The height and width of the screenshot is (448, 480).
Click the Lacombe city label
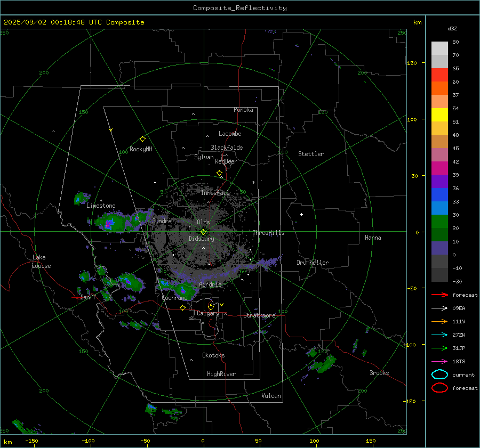pos(230,134)
